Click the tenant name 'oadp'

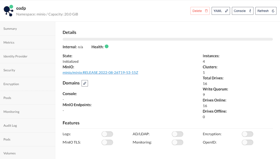coord(21,8)
